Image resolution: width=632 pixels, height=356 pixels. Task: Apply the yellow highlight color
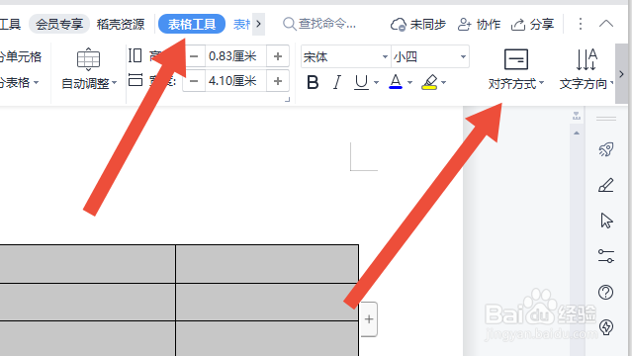tap(429, 82)
